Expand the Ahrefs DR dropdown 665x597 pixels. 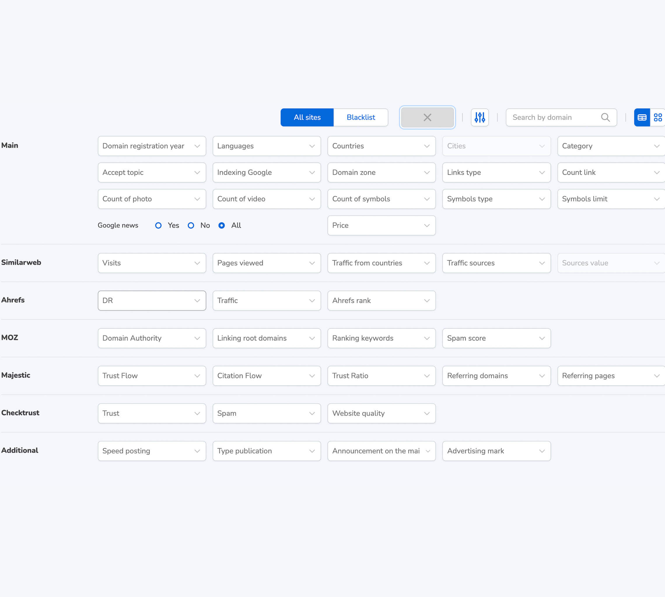coord(151,301)
